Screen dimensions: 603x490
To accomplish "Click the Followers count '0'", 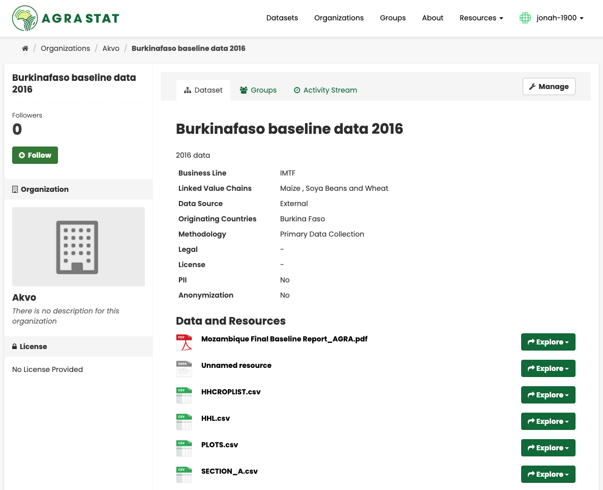I will (17, 129).
